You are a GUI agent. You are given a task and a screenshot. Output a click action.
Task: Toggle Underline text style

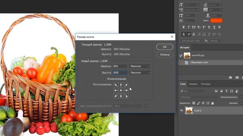click(x=214, y=27)
